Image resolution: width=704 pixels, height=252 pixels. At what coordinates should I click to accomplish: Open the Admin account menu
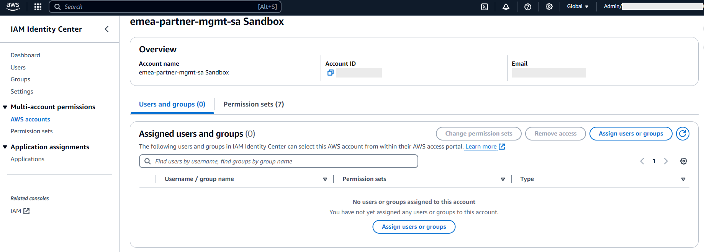coord(653,6)
